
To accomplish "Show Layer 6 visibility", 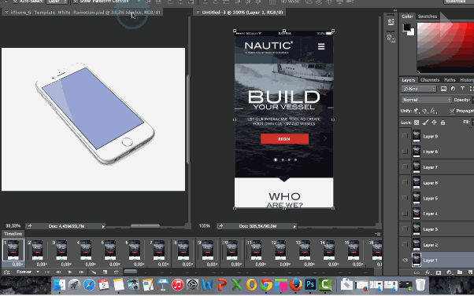I will point(405,182).
